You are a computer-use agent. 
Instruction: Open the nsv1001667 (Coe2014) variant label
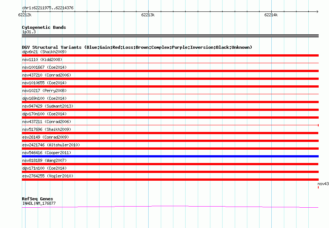click(44, 67)
